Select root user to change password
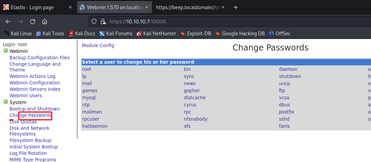The image size is (371, 162). [x=87, y=69]
